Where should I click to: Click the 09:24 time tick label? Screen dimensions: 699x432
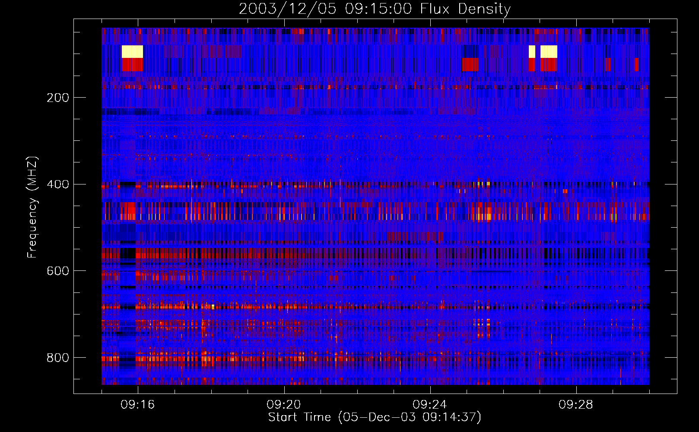click(x=430, y=405)
